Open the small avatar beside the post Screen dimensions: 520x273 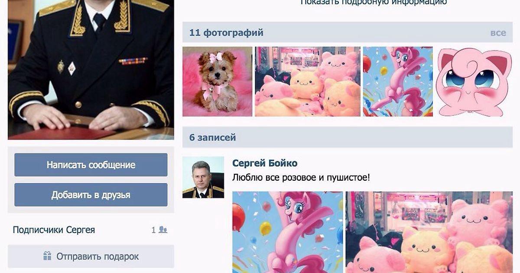pos(203,177)
